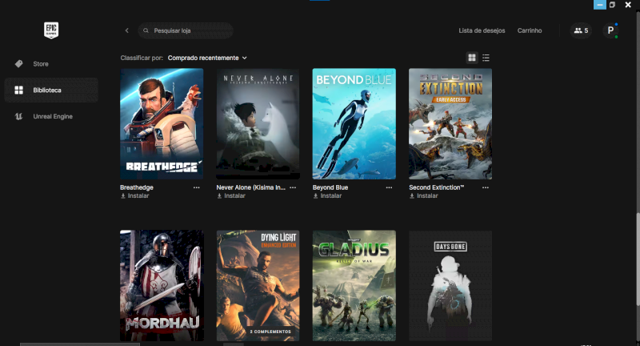This screenshot has height=346, width=640.
Task: Open the profile P avatar menu
Action: 610,30
